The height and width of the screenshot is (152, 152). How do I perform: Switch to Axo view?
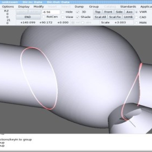click(129, 12)
